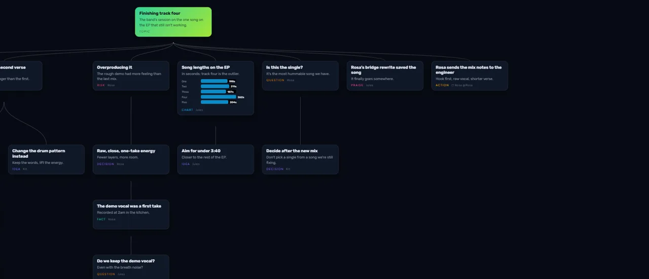Click the ACTION tag on the mix notes card

tap(442, 85)
